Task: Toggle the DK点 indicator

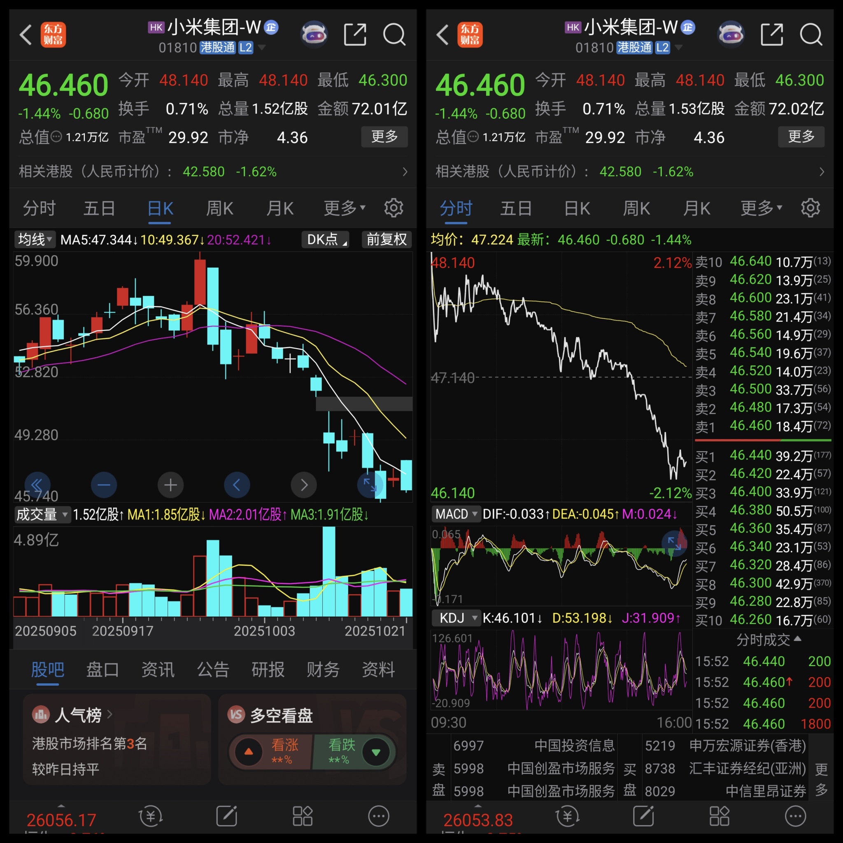Action: coord(325,240)
